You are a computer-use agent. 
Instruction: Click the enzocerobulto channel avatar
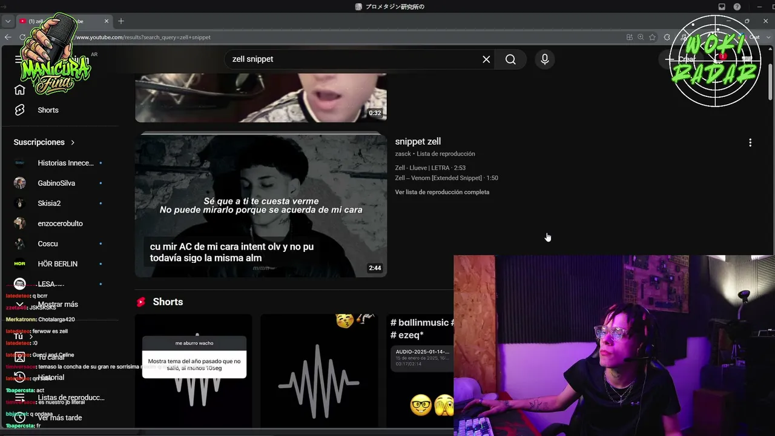19,223
